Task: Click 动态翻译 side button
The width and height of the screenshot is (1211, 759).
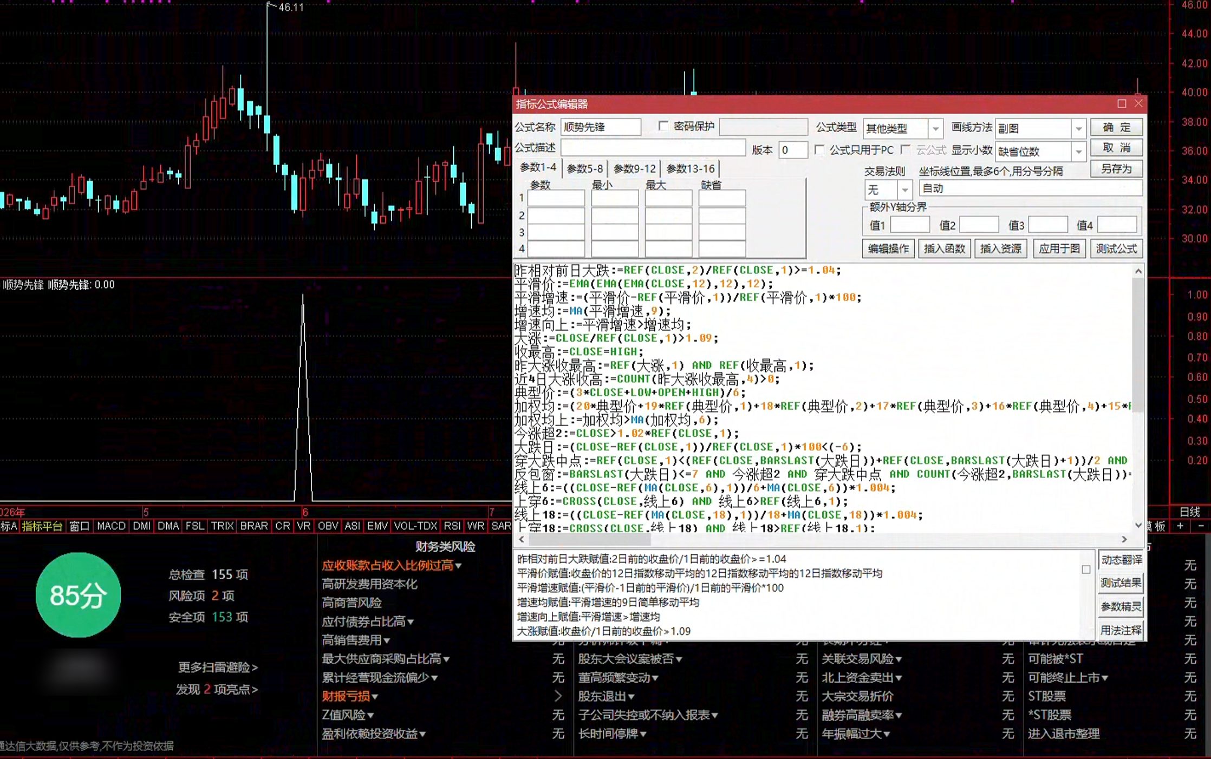Action: 1121,560
